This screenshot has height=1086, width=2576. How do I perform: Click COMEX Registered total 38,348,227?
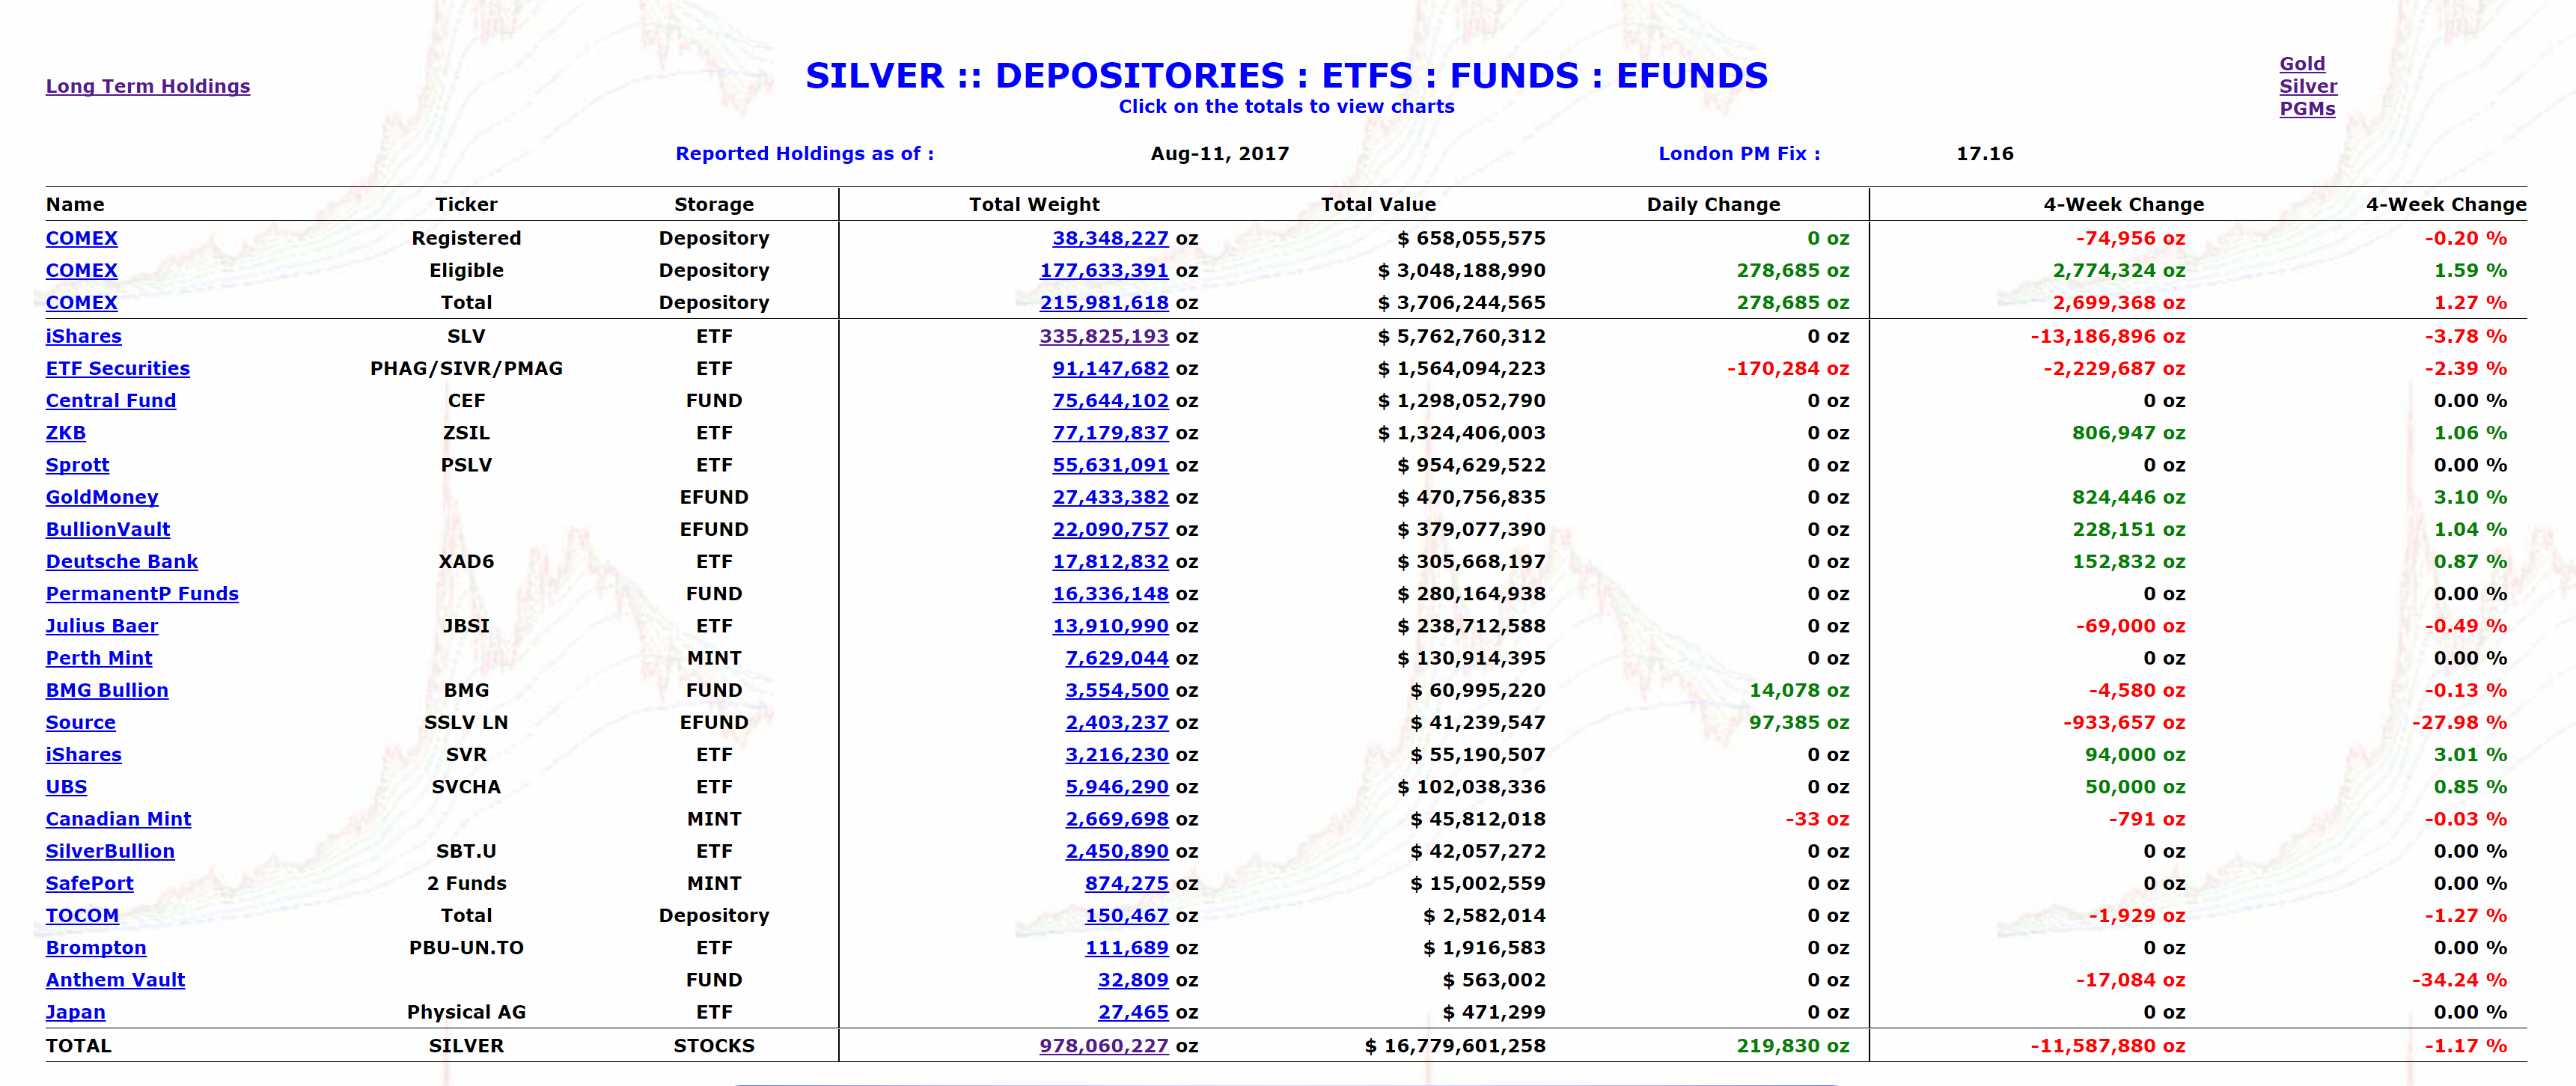[1110, 238]
